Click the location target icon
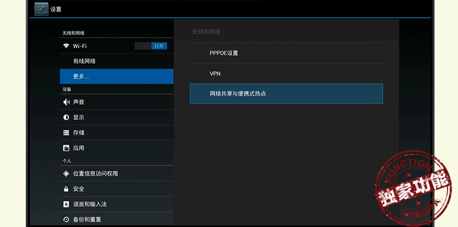Screen dimensions: 458x227 pos(66,174)
